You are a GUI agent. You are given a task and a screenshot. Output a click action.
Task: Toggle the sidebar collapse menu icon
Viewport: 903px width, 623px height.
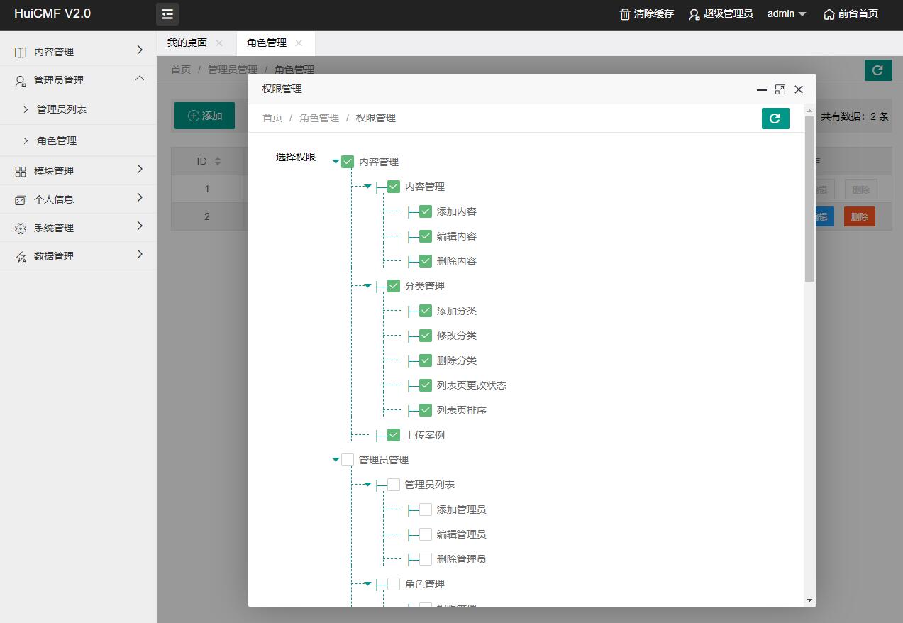167,14
